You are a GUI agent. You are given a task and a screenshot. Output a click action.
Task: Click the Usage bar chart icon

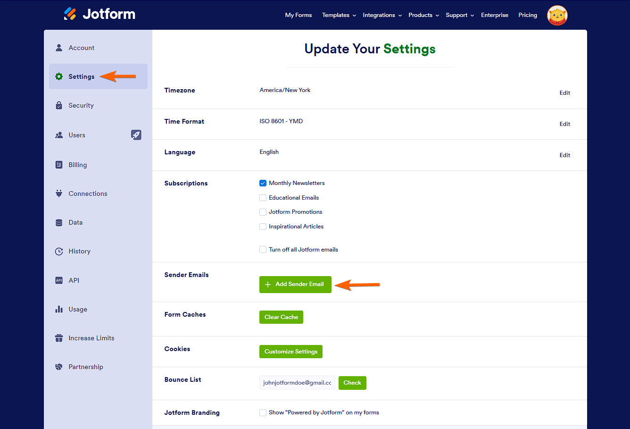coord(59,309)
